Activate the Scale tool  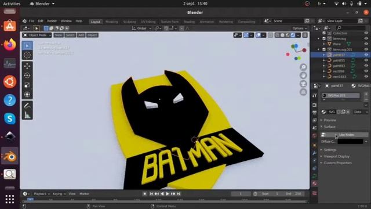coord(27,85)
